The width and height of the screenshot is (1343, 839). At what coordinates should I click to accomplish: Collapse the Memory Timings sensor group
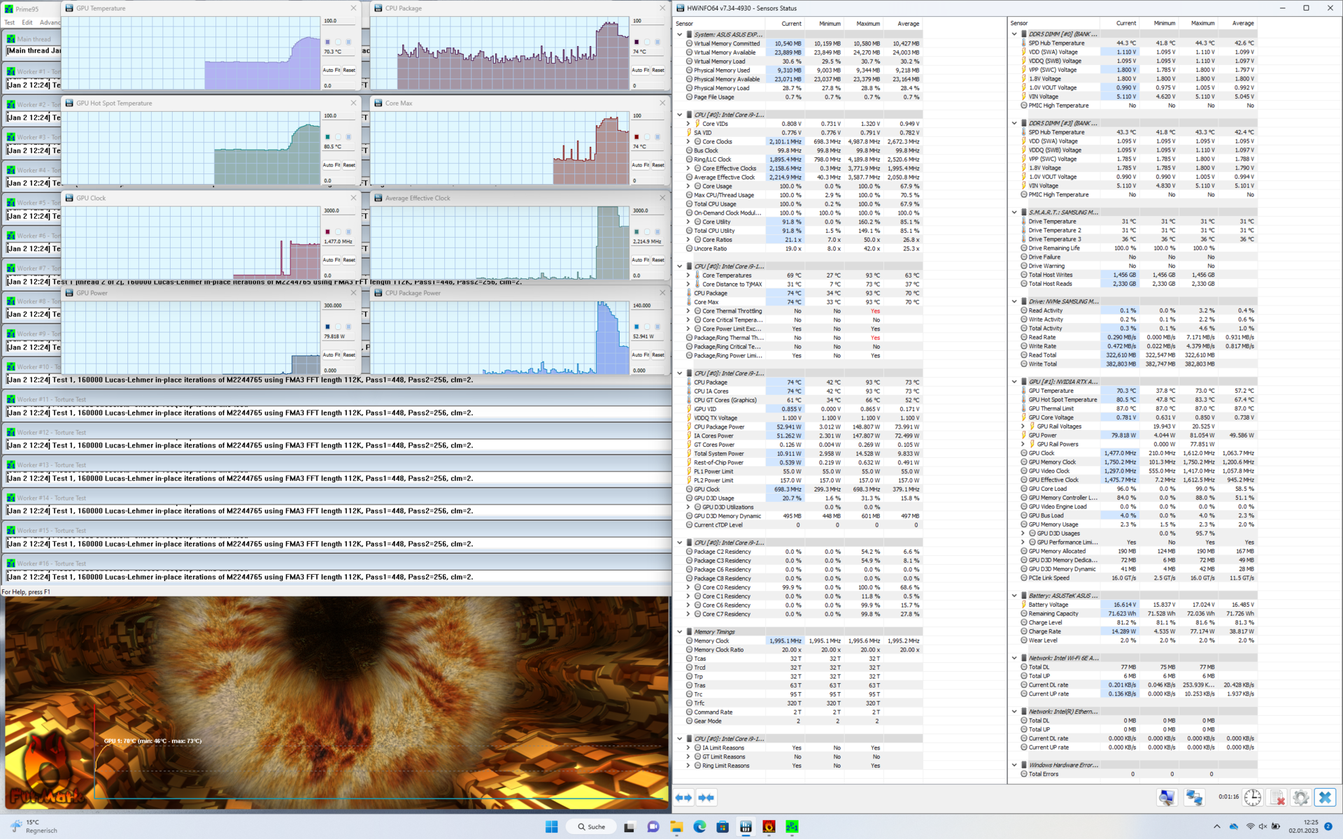(679, 632)
